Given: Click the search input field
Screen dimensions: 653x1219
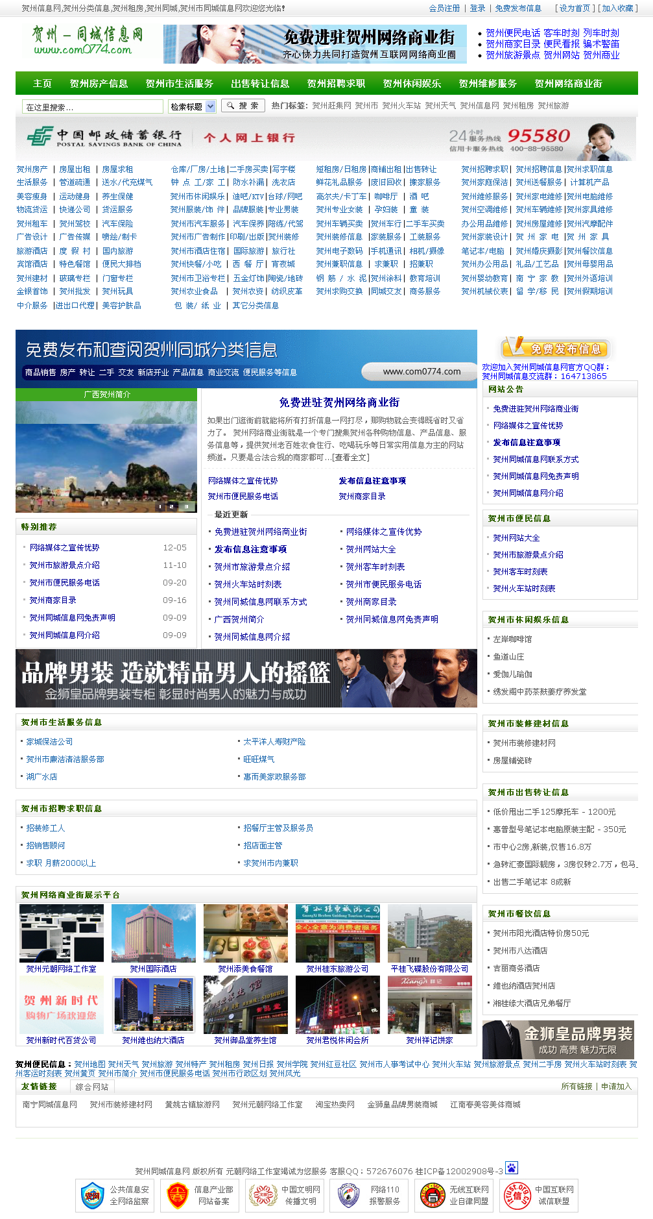Looking at the screenshot, I should point(92,106).
